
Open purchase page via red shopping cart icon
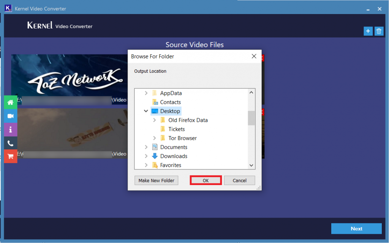coord(10,156)
